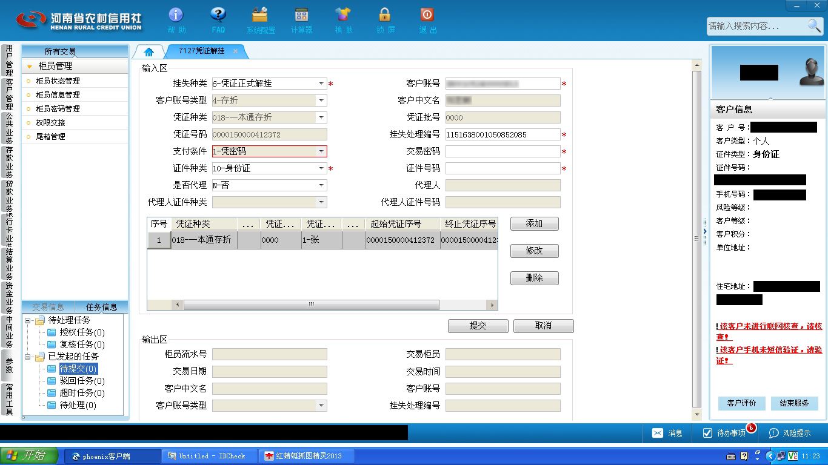Click the 添加 add button
The height and width of the screenshot is (465, 828).
coord(534,223)
